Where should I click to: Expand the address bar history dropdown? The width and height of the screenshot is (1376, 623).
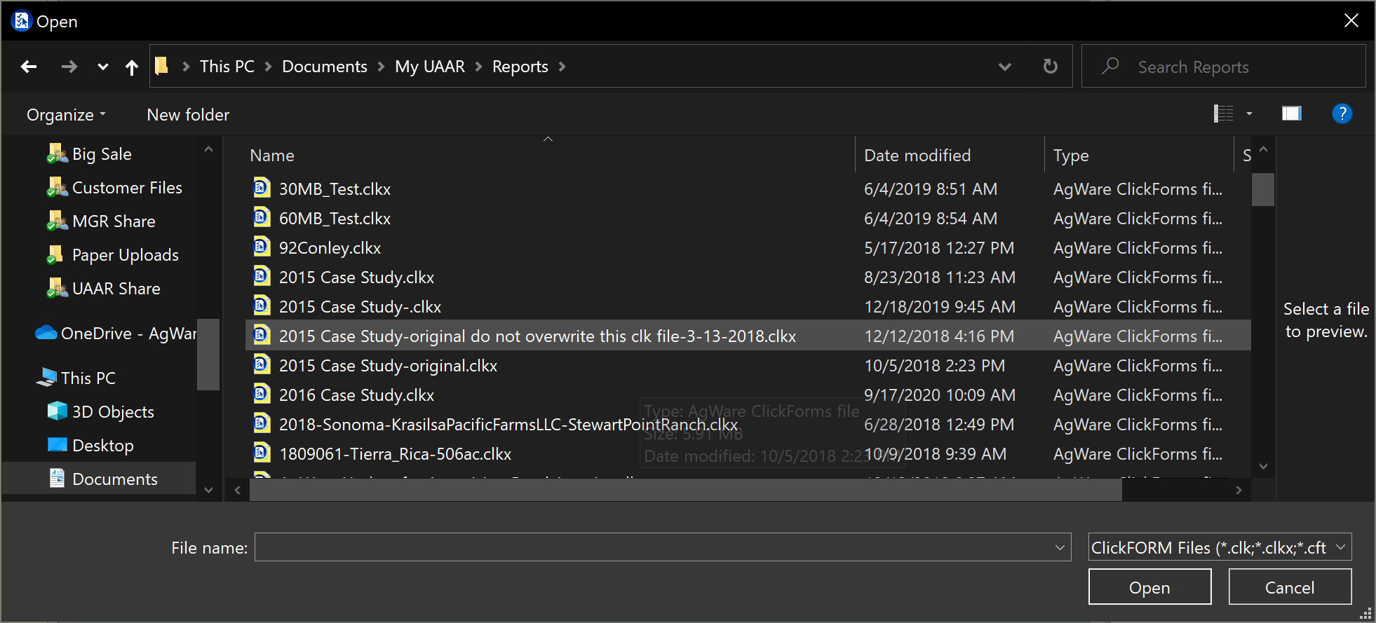pos(1004,67)
